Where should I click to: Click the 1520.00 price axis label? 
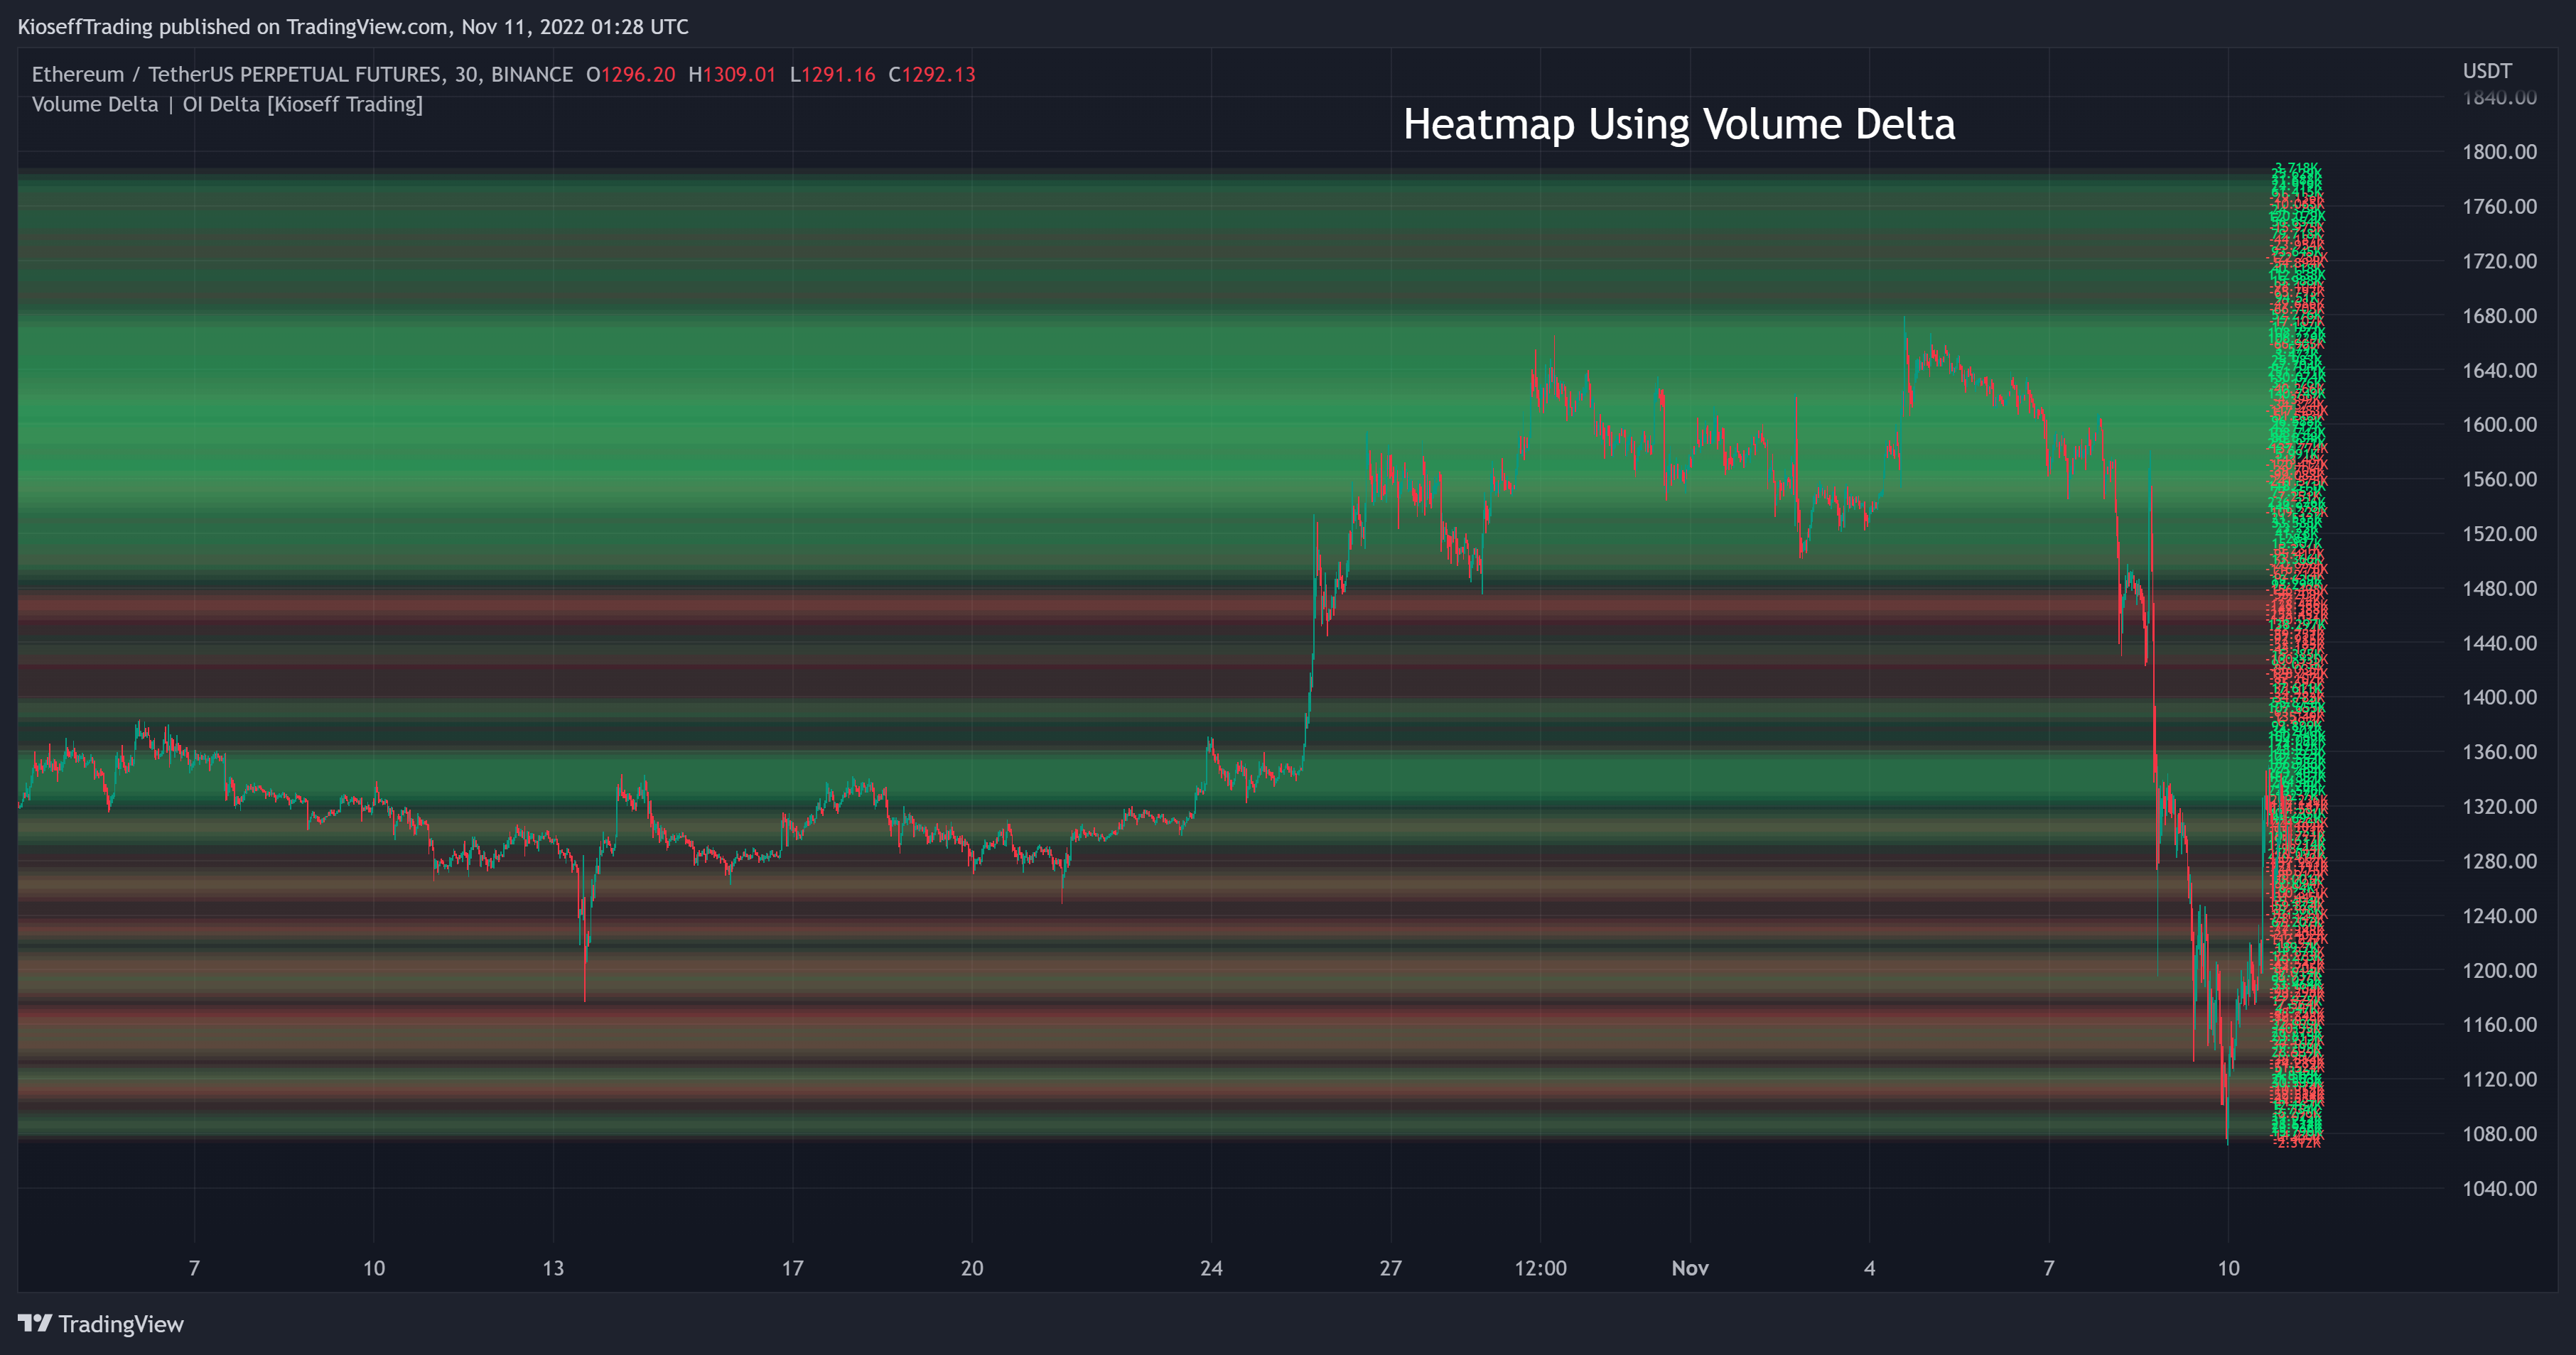pyautogui.click(x=2499, y=533)
